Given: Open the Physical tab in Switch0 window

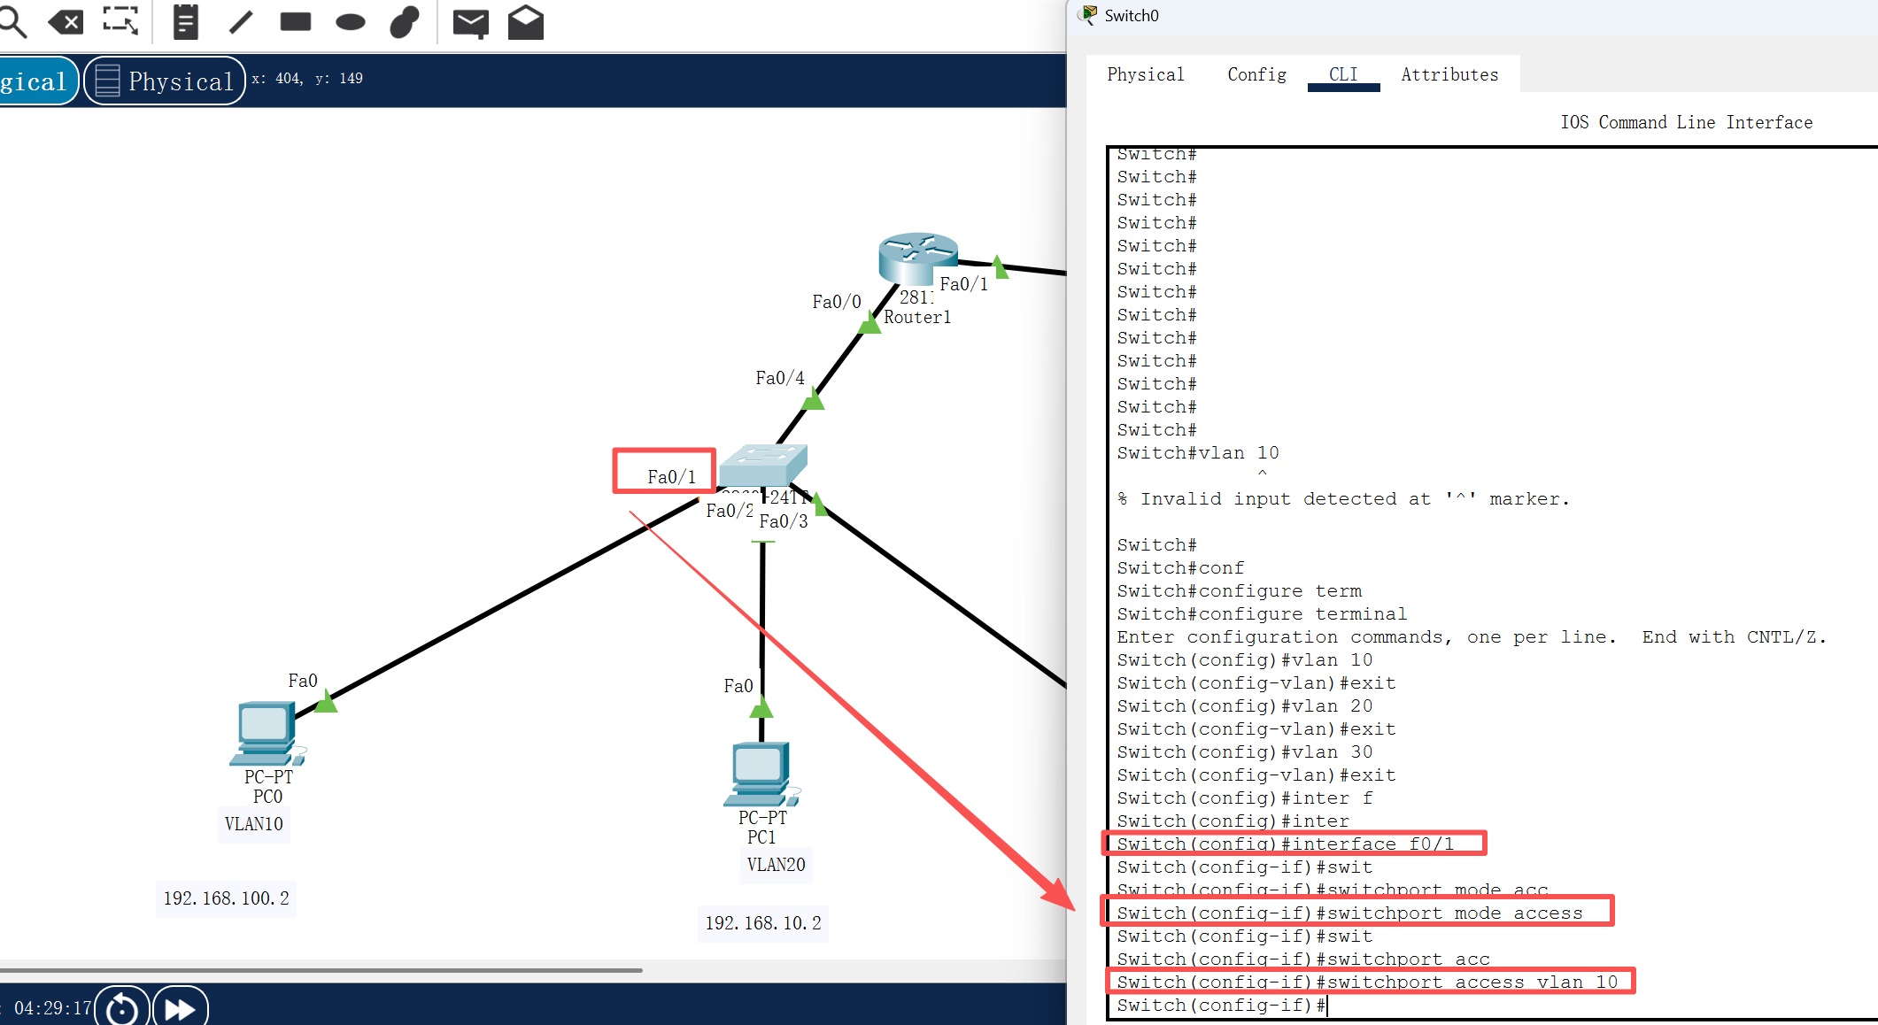Looking at the screenshot, I should [1145, 74].
